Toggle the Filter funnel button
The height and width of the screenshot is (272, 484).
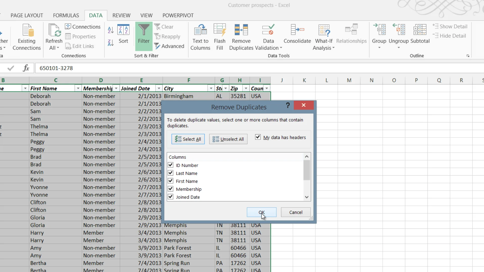click(x=144, y=37)
